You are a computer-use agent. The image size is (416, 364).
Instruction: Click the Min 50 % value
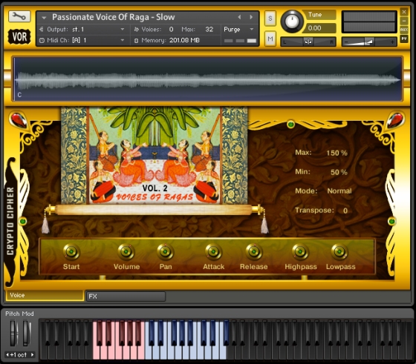click(x=339, y=172)
